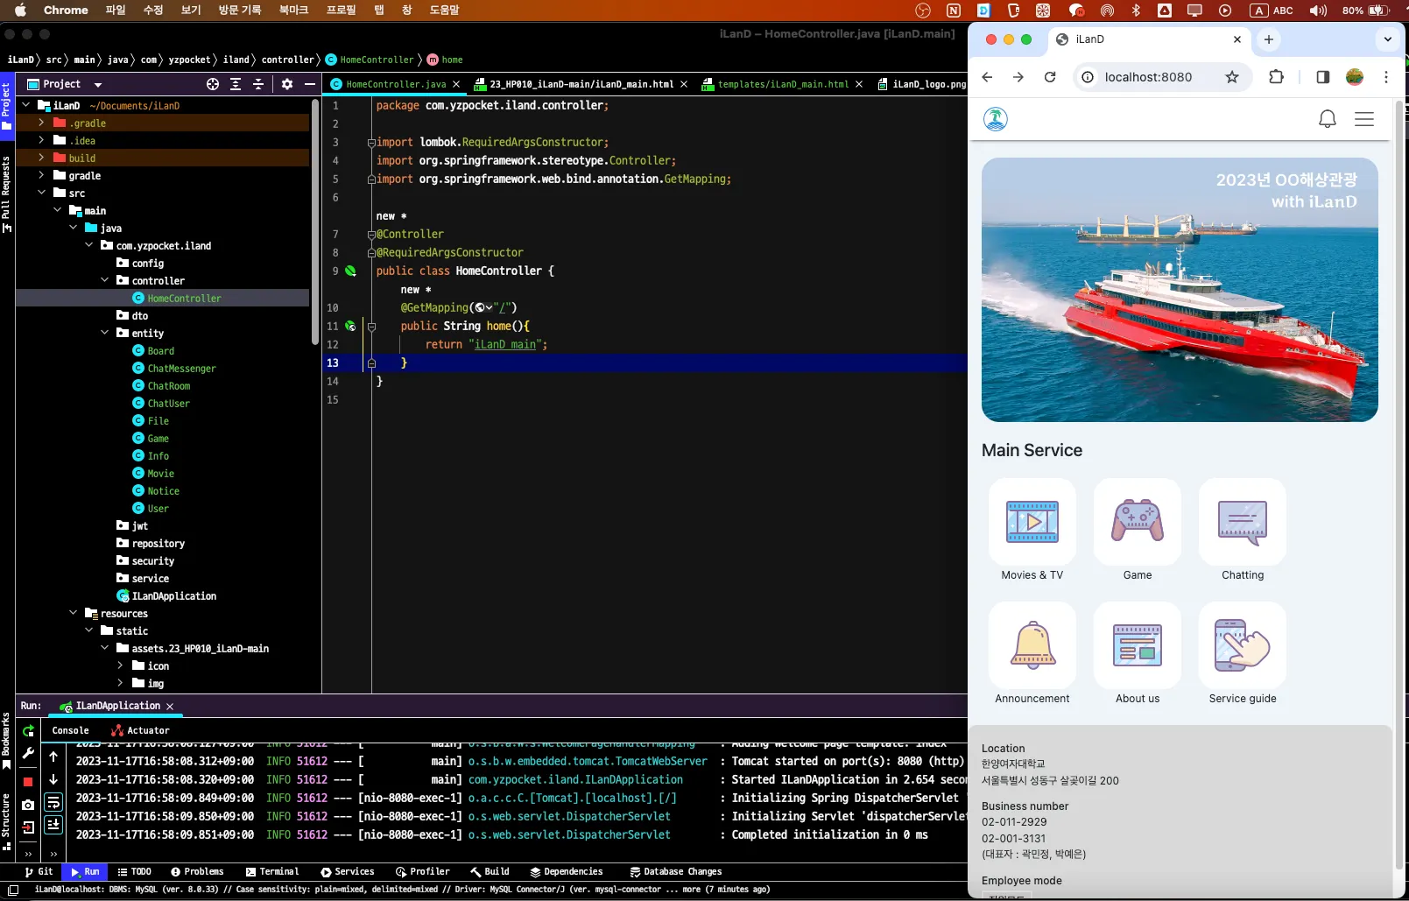Image resolution: width=1409 pixels, height=901 pixels.
Task: Open the Project view dropdown arrow
Action: [98, 85]
